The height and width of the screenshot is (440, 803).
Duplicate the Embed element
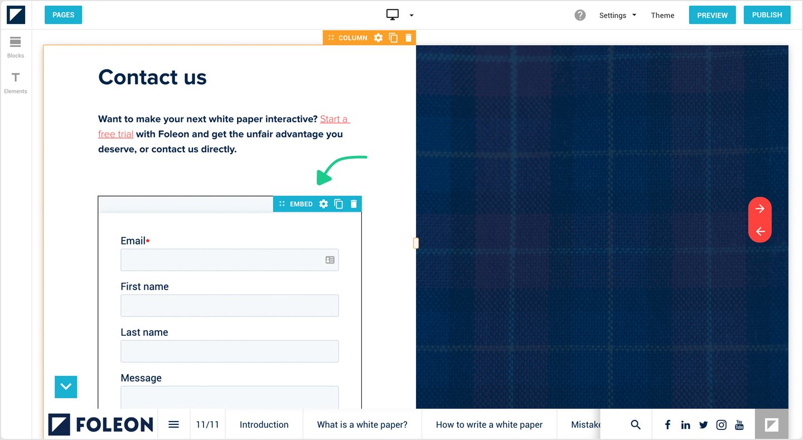pos(338,204)
